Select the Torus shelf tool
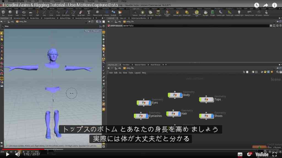Screen dimensions: 282x158 [x=24, y=13]
